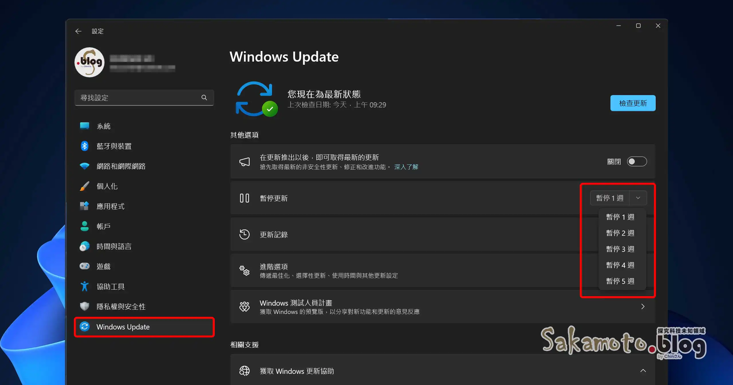Screen dimensions: 733x385
Task: Turn on 在更新推出以後即可取得最新的更新 toggle
Action: click(x=637, y=161)
